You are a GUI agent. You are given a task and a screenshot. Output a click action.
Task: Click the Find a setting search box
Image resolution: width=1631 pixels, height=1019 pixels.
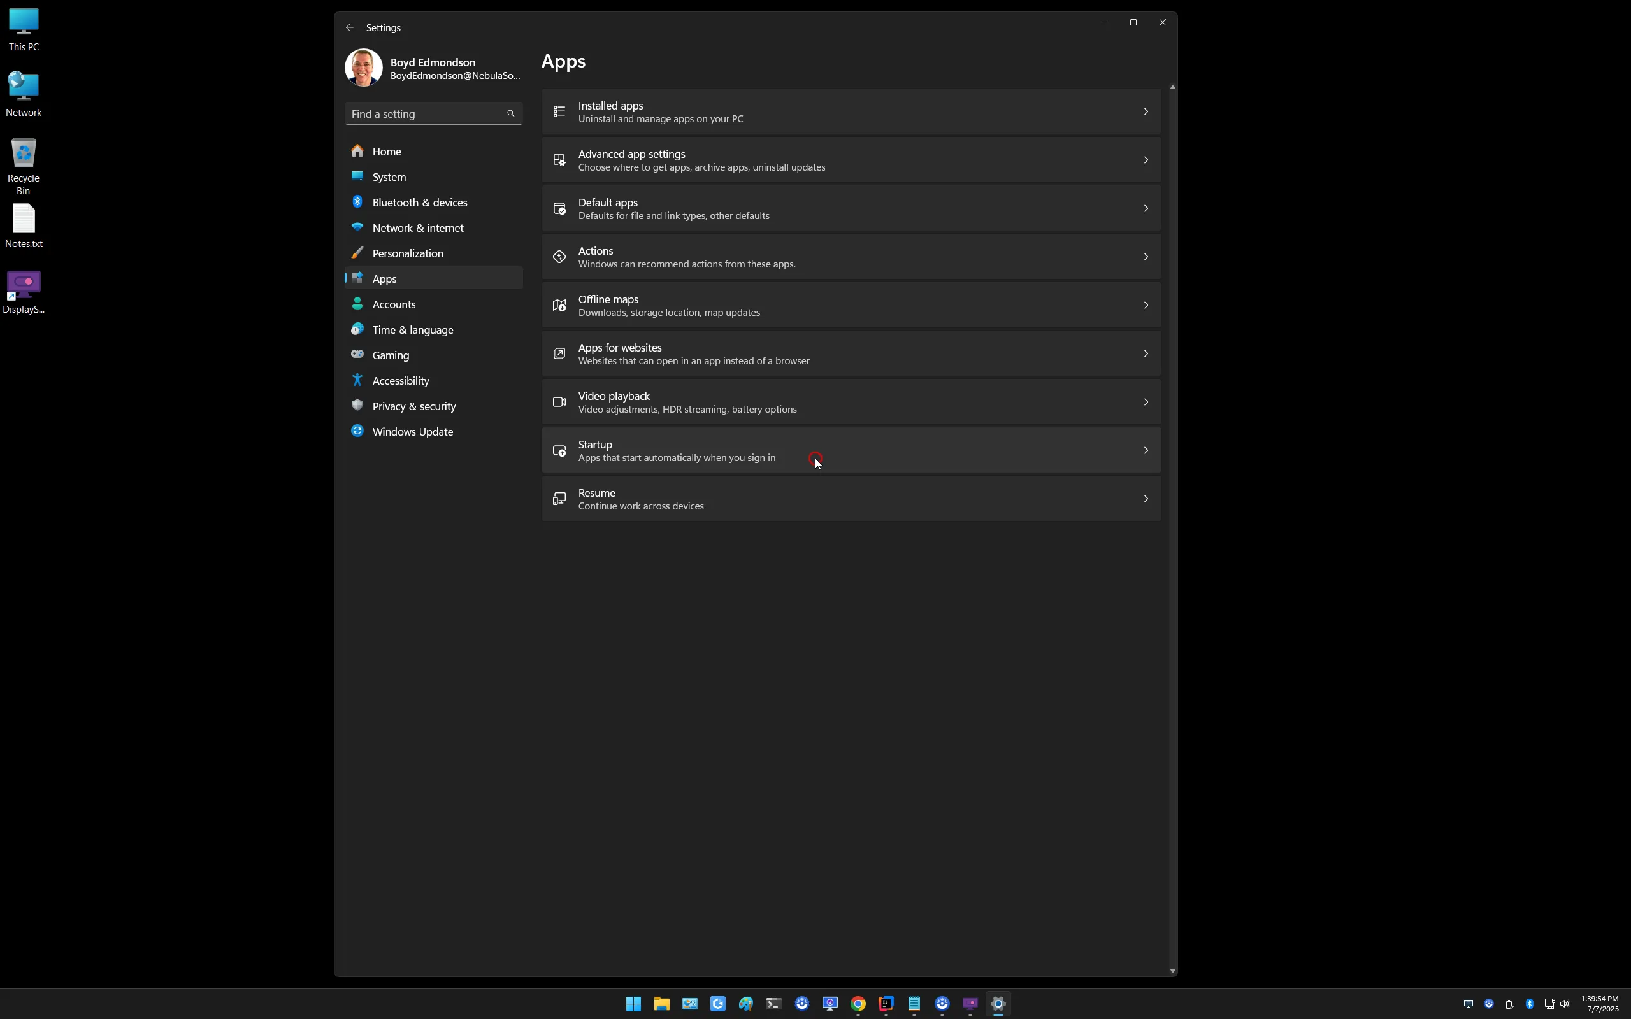pyautogui.click(x=433, y=114)
